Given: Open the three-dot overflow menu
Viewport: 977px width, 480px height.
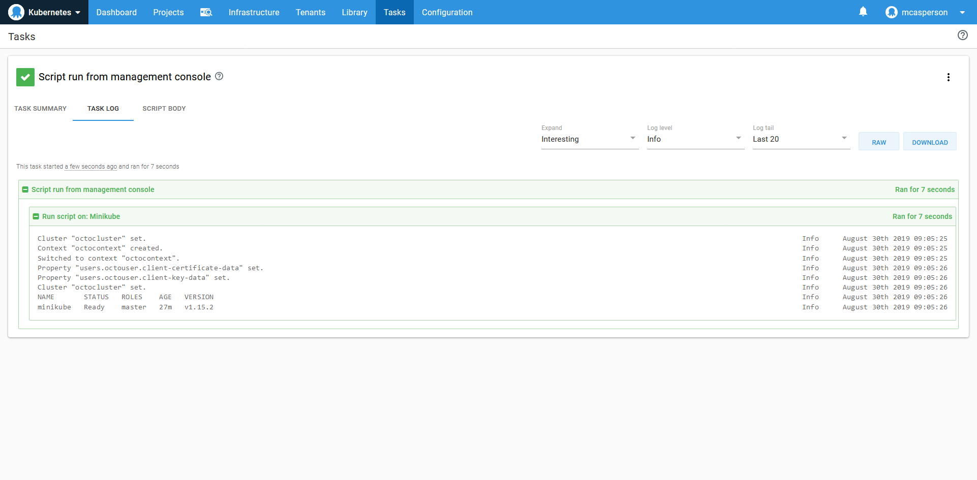Looking at the screenshot, I should click(948, 77).
